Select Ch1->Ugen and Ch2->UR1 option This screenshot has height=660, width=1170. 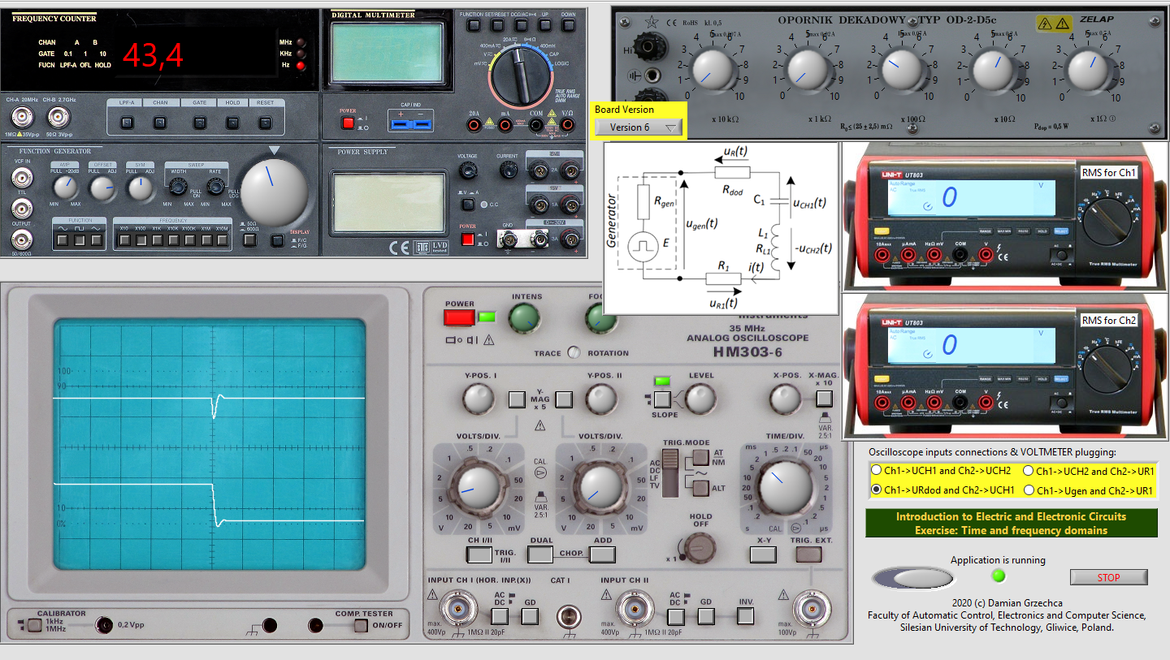tap(1029, 490)
